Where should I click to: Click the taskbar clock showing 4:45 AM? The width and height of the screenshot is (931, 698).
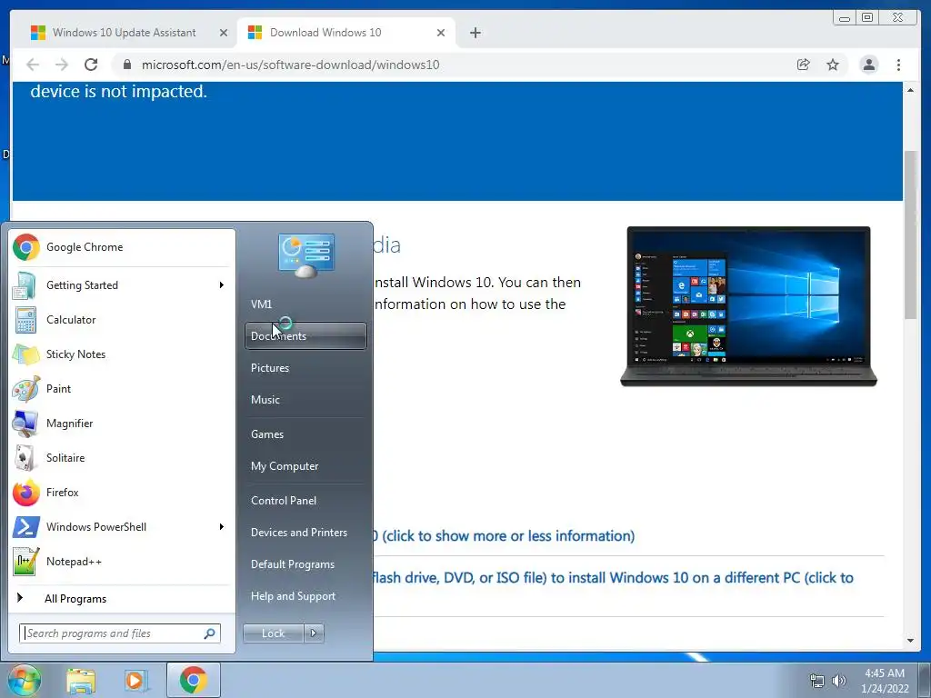tap(885, 681)
